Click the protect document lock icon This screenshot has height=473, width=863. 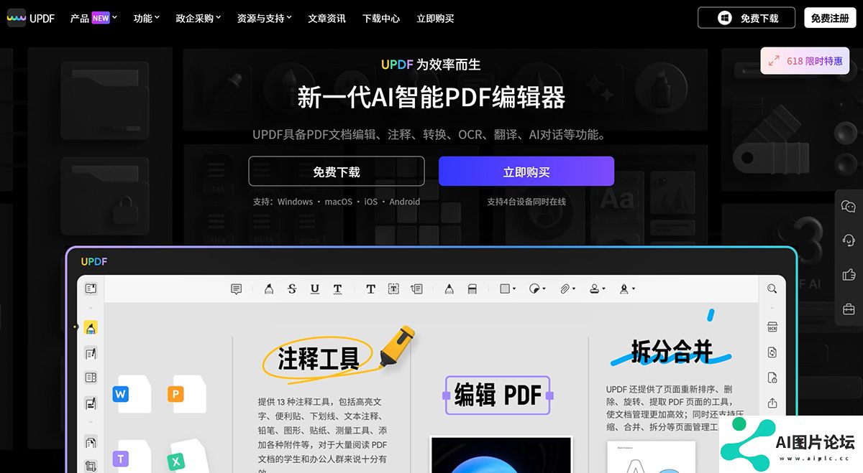(772, 378)
